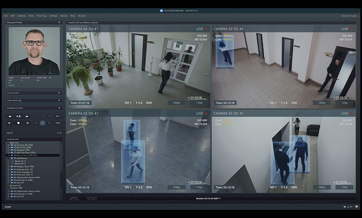Open the Cameras menu
Viewport: 362px width, 218px height.
pos(21,16)
